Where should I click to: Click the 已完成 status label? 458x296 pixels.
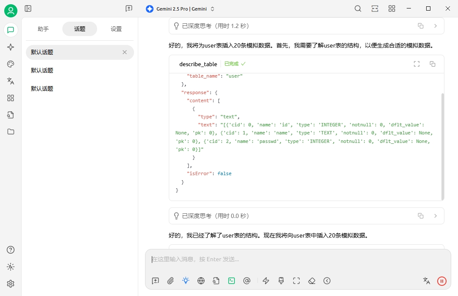235,64
